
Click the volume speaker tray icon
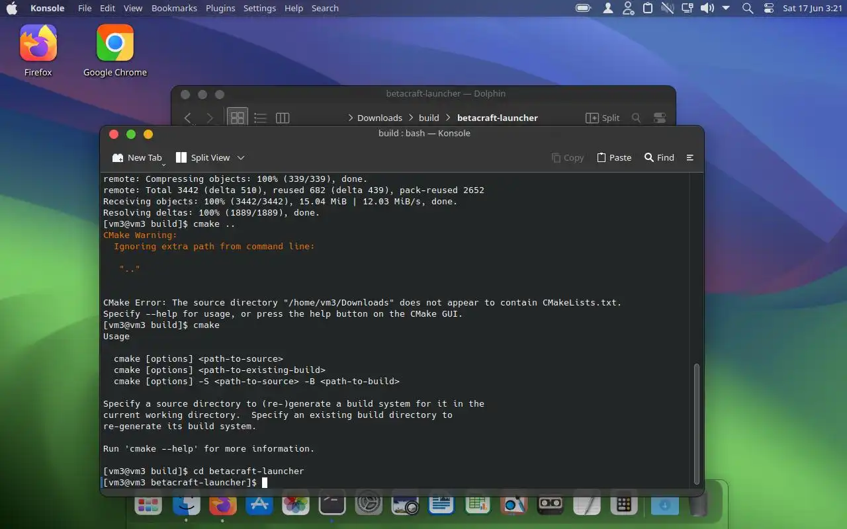[x=707, y=8]
